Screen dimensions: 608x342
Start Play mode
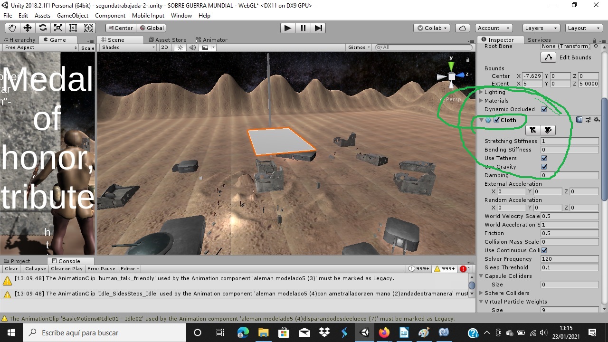287,28
